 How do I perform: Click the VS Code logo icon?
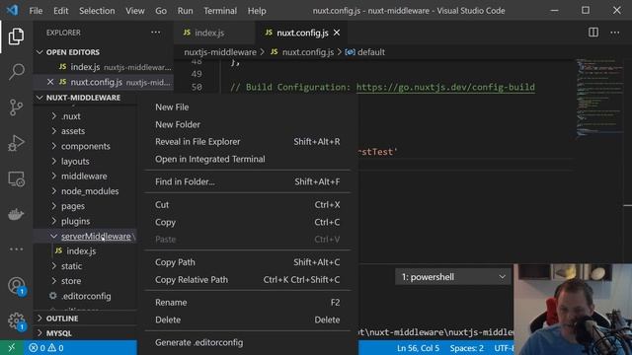pos(13,10)
